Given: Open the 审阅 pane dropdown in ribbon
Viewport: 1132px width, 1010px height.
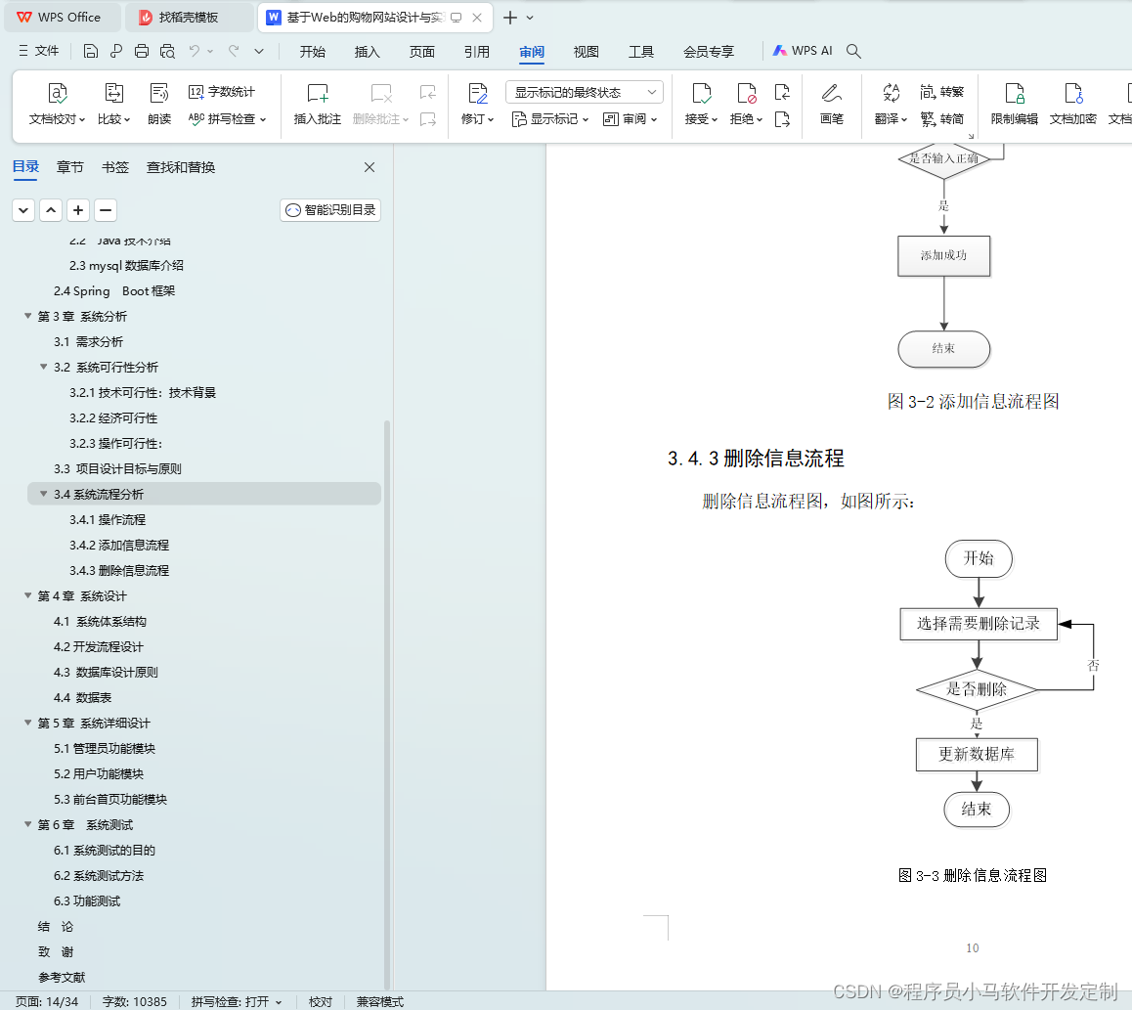Looking at the screenshot, I should point(630,119).
